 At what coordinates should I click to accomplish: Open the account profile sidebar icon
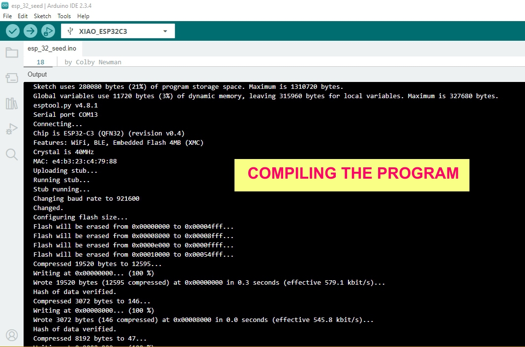[12, 335]
